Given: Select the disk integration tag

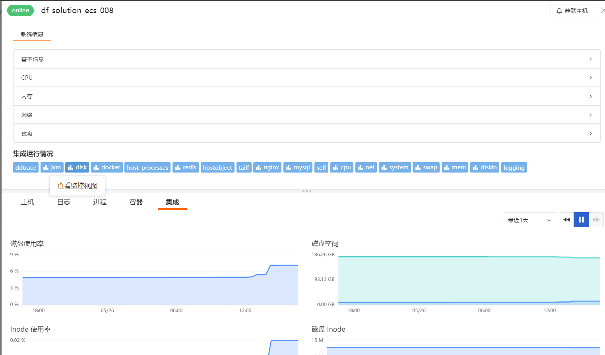Looking at the screenshot, I should point(77,167).
